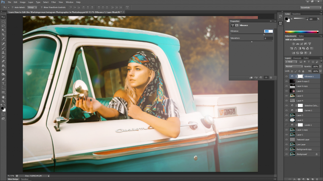Hide the Vibrance 1 layer
Image resolution: width=323 pixels, height=181 pixels.
click(286, 76)
